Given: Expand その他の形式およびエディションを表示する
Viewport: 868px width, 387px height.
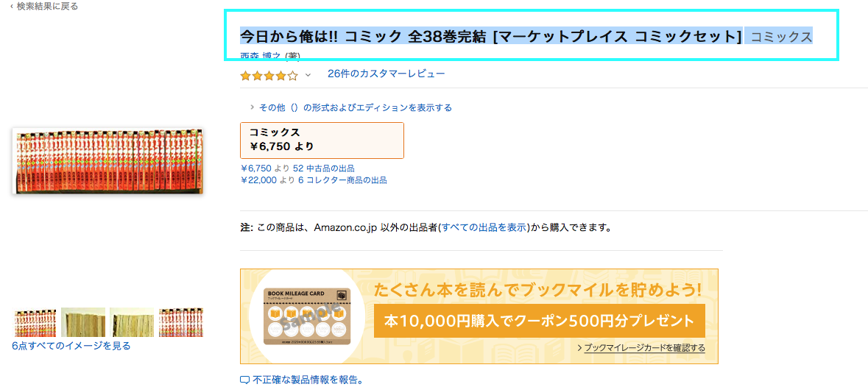Looking at the screenshot, I should coord(355,107).
